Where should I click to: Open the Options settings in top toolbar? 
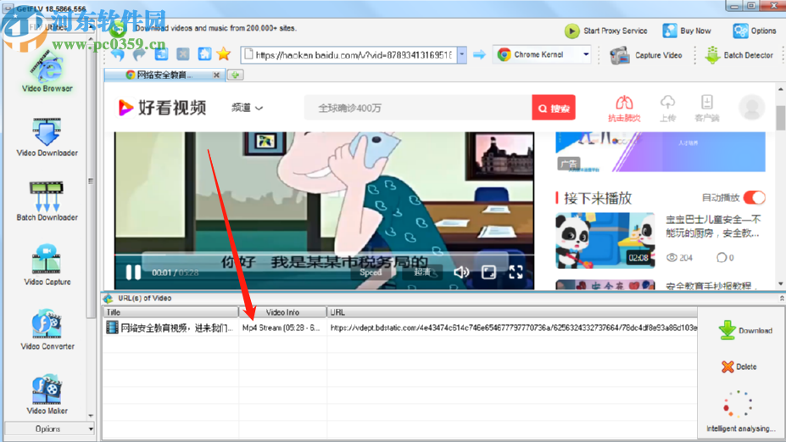click(754, 31)
